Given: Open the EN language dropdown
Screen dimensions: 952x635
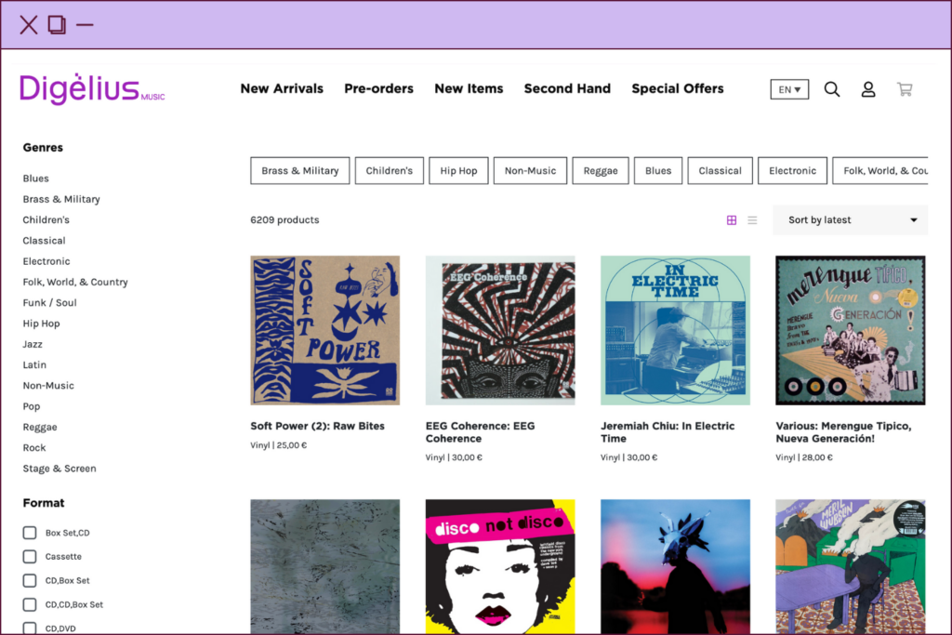Looking at the screenshot, I should (789, 89).
